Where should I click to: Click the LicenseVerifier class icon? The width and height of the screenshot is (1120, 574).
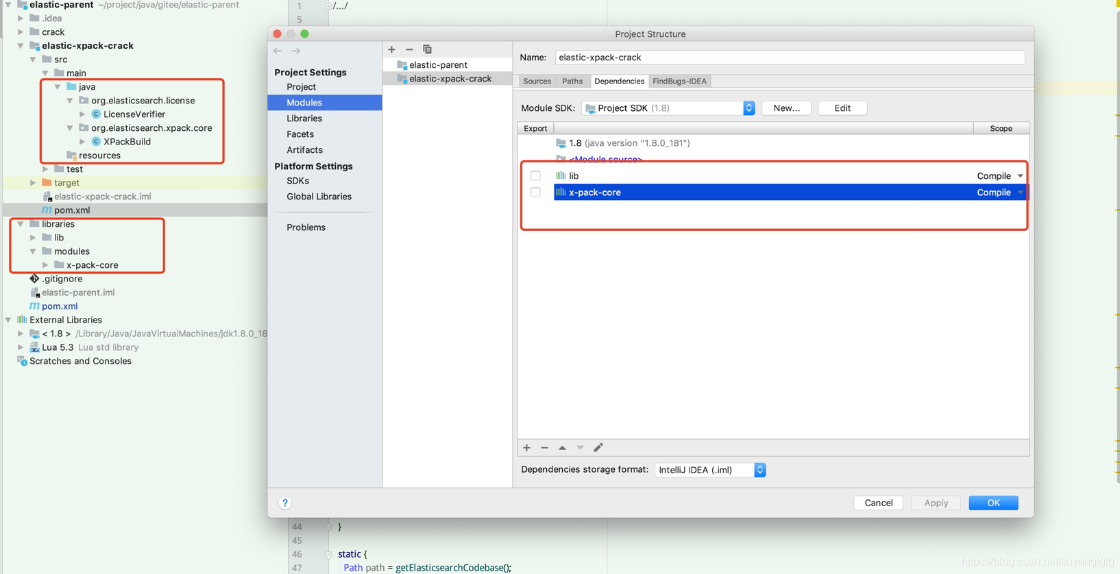pyautogui.click(x=96, y=114)
